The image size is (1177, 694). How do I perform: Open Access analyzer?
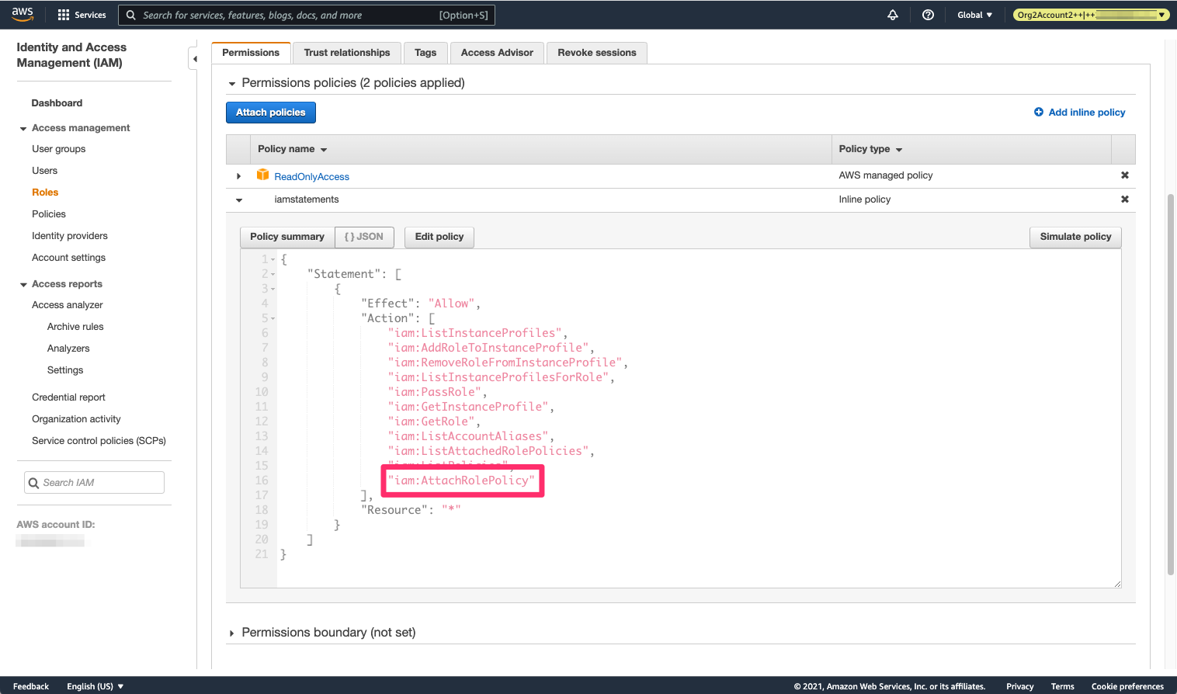point(68,305)
